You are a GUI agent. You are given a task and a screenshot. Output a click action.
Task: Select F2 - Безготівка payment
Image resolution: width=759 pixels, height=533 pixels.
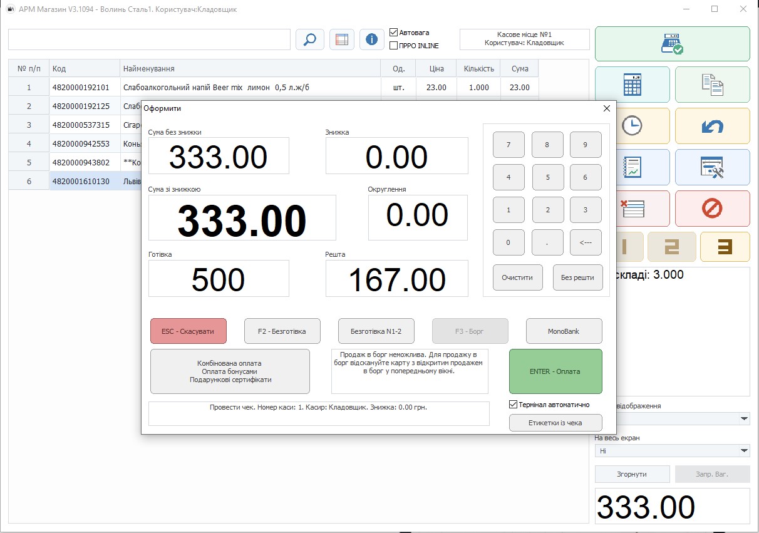(x=282, y=331)
